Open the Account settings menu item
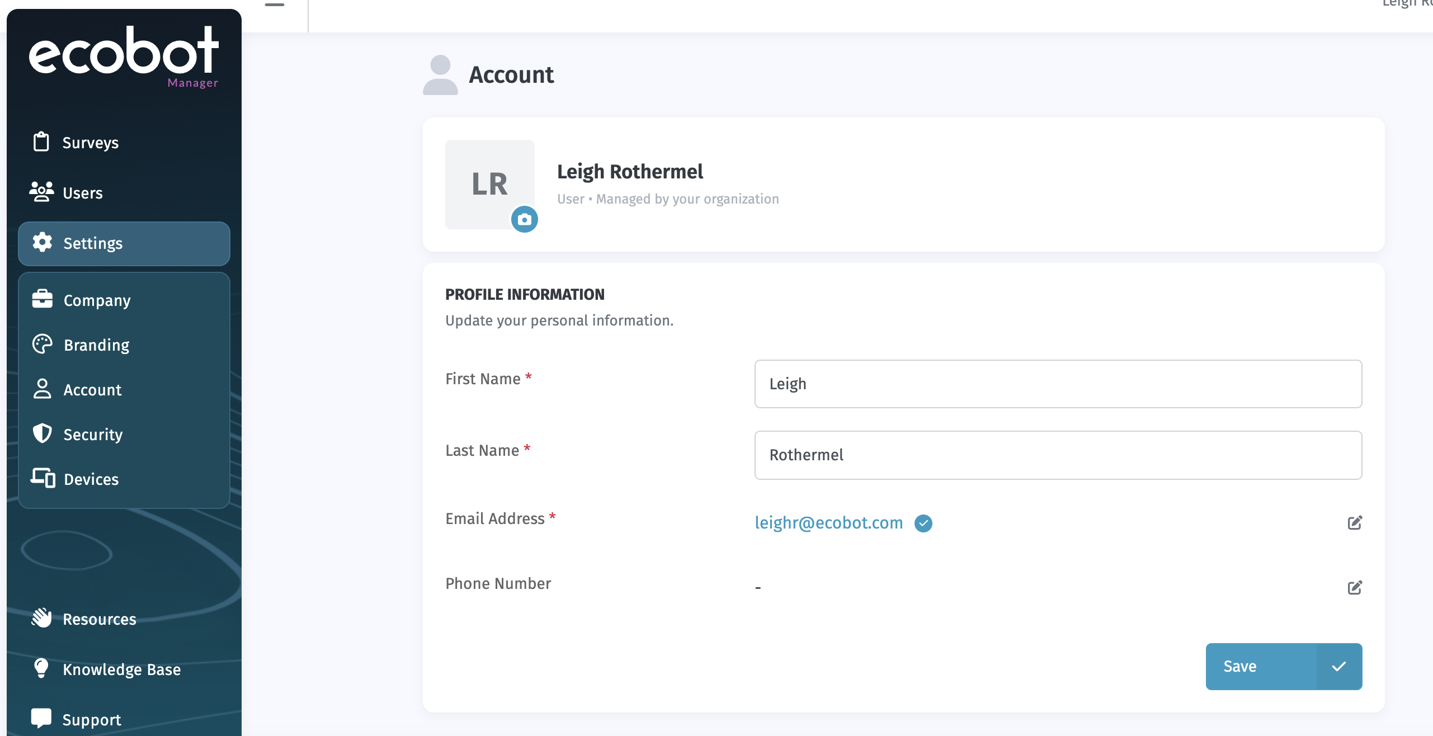Viewport: 1433px width, 736px height. (x=92, y=390)
